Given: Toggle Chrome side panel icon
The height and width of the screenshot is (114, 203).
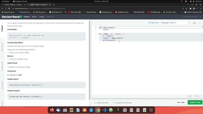Looking at the screenshot, I should [x=194, y=9].
